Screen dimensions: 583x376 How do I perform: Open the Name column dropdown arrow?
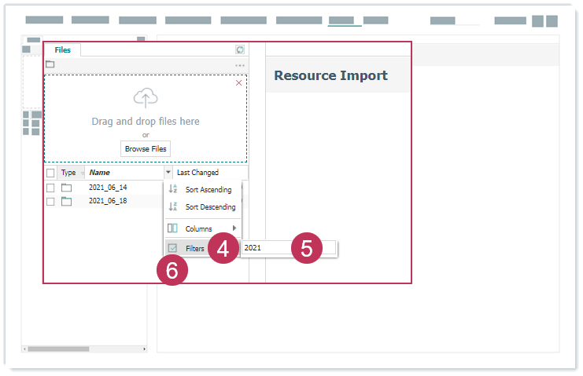(168, 172)
